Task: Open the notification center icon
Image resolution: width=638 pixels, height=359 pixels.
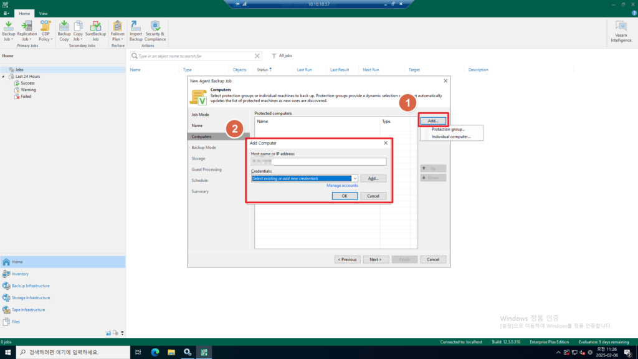Action: coord(628,353)
